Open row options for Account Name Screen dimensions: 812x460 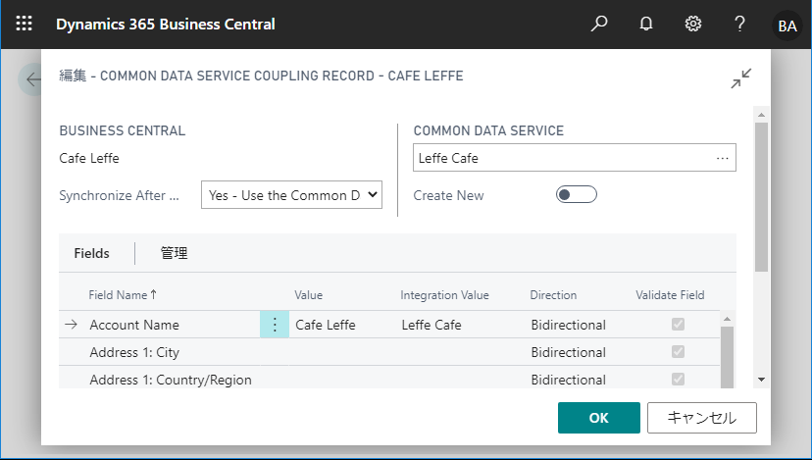point(275,325)
